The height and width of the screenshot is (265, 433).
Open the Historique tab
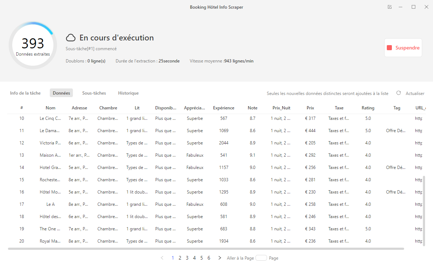tap(128, 93)
